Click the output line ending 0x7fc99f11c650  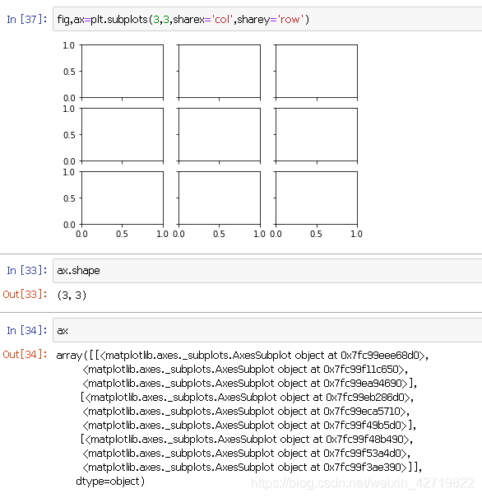(245, 370)
